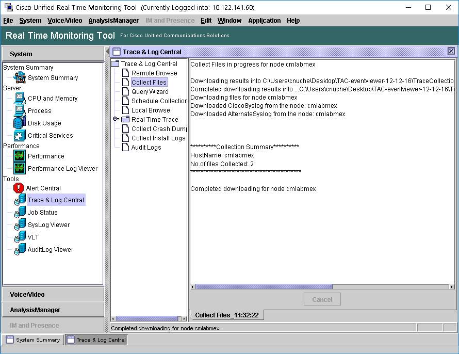Click the log output horizontal scrollbar thumb

coord(264,286)
